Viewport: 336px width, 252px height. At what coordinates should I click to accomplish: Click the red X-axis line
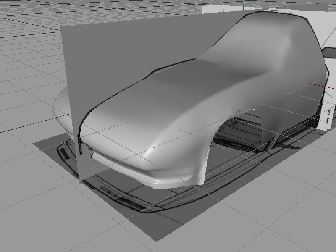(x=323, y=86)
